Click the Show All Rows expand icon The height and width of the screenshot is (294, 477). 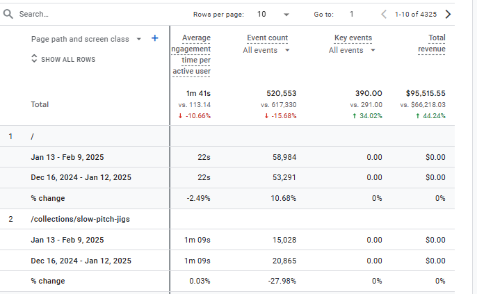pyautogui.click(x=34, y=60)
